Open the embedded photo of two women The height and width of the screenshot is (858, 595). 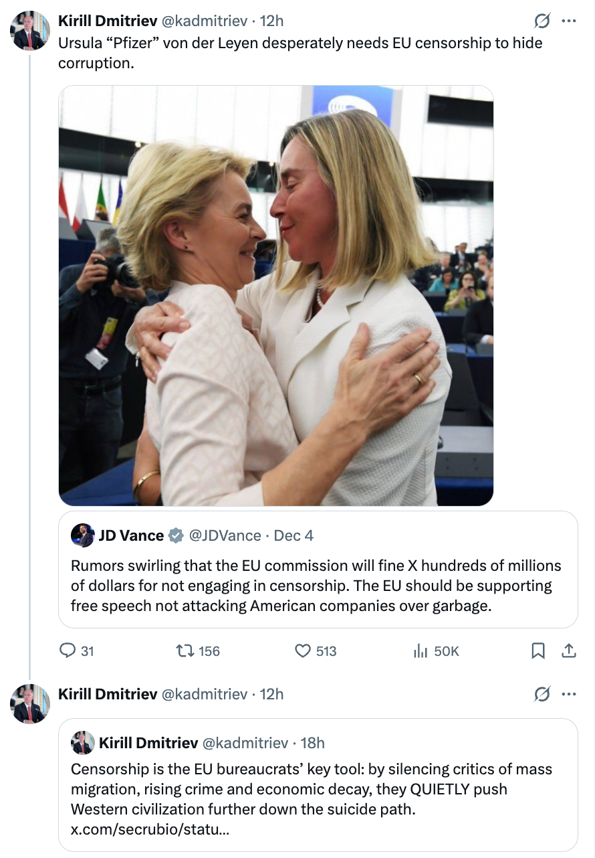[x=275, y=295]
